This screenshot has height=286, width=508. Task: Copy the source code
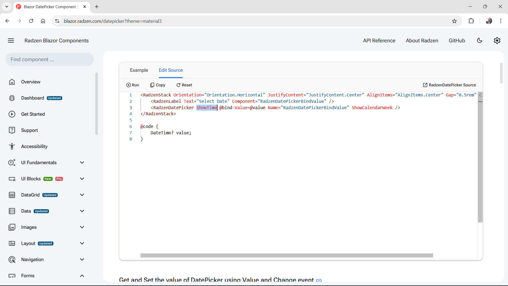click(158, 85)
